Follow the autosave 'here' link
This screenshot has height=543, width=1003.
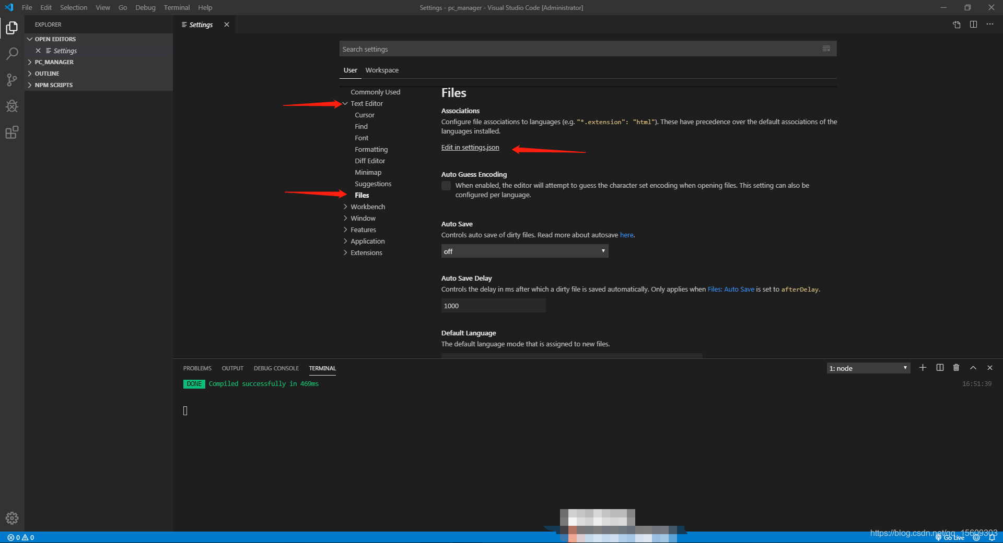626,235
